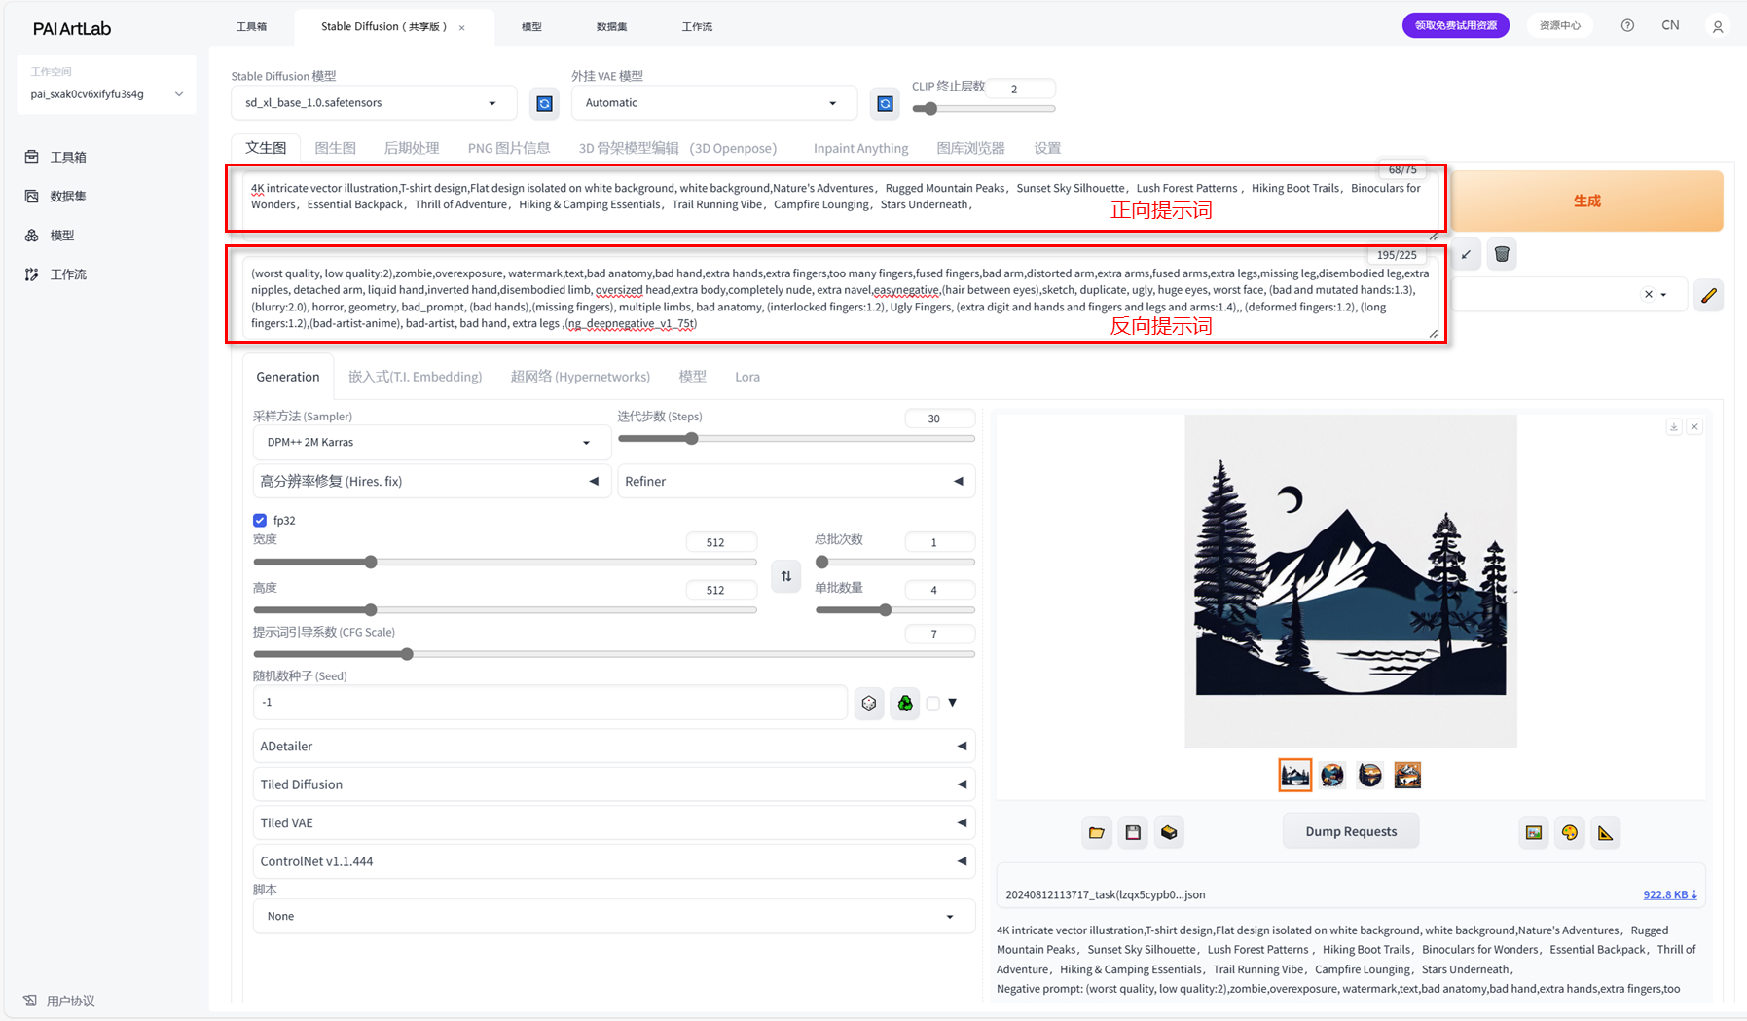Open the 资源中心 resource center

pos(1560,25)
